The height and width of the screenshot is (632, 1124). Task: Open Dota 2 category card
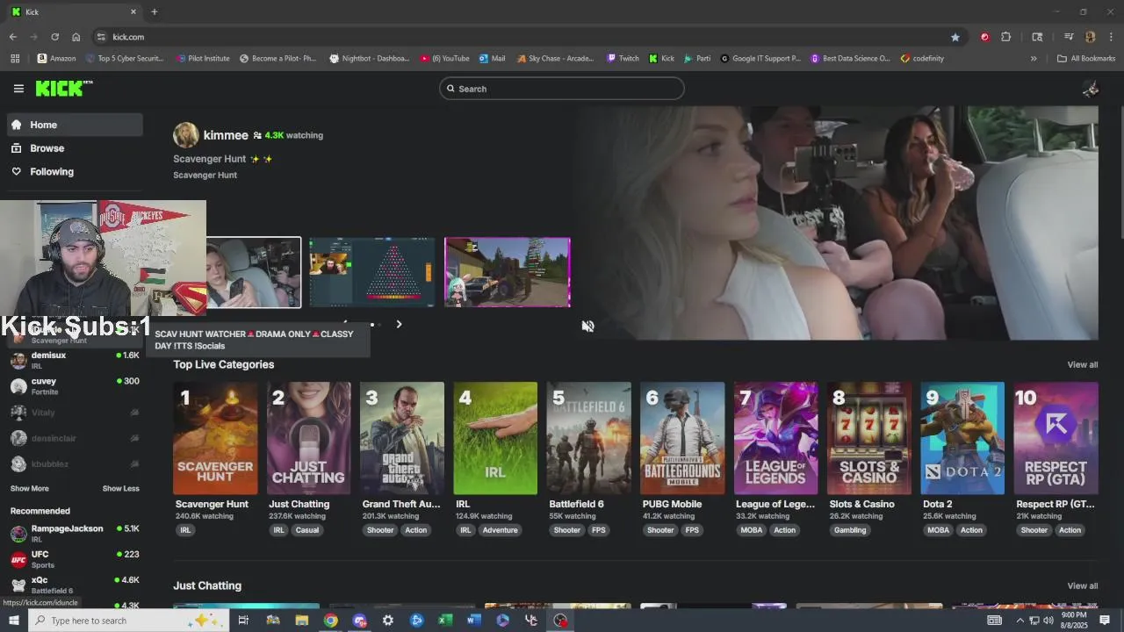point(962,438)
